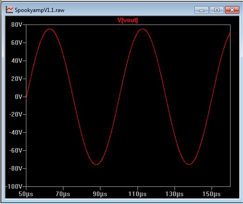Close the SpookyampV1.1.raw window
The height and width of the screenshot is (204, 243).
point(232,10)
